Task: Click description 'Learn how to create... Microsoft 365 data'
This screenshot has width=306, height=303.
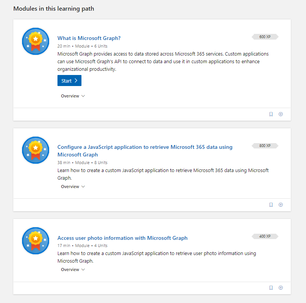Action: tap(163, 174)
